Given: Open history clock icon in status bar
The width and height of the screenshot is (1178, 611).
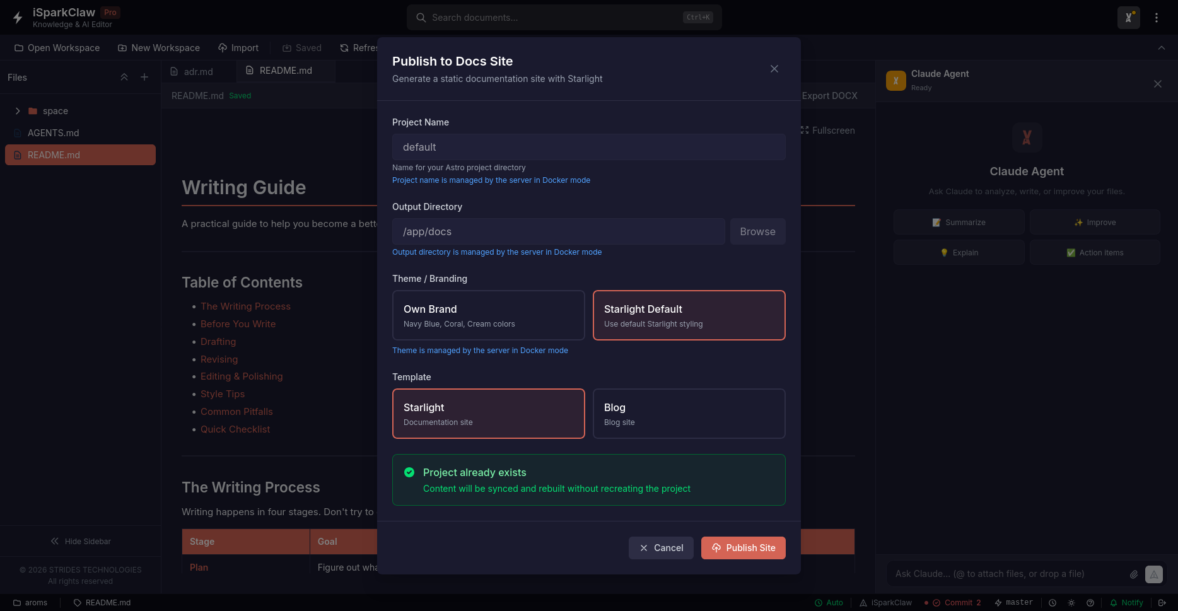Looking at the screenshot, I should click(x=1053, y=603).
